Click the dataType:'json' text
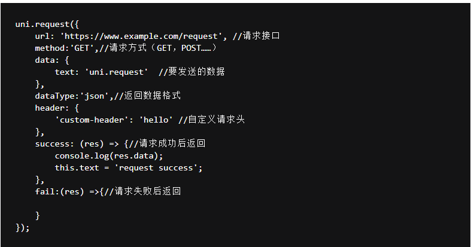 point(74,96)
